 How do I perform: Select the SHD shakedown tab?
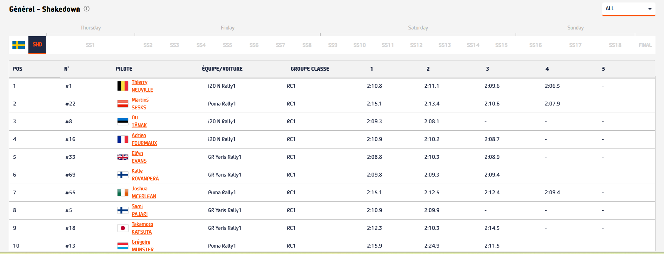tap(37, 45)
